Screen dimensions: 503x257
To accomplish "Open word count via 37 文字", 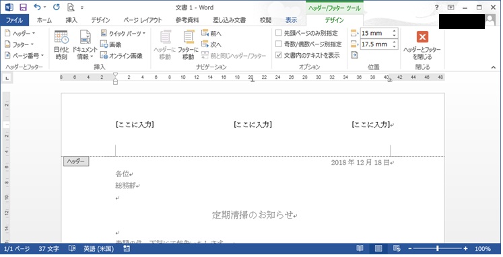I will 48,249.
